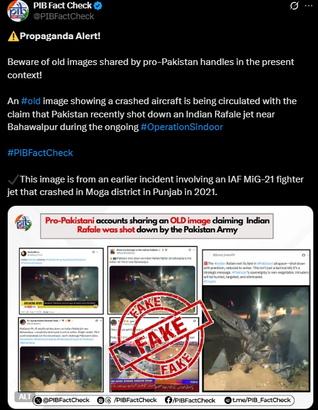Click the blue verified badge icon

pyautogui.click(x=98, y=6)
